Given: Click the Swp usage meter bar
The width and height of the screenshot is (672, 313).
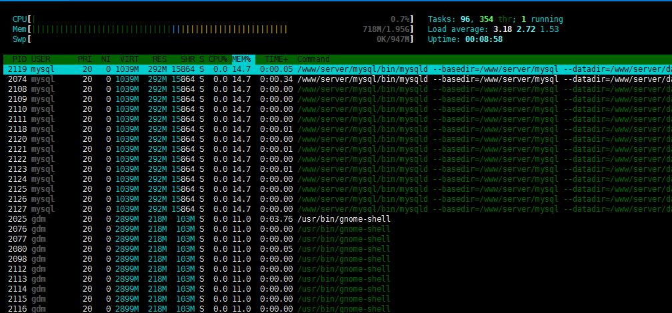Looking at the screenshot, I should (x=213, y=39).
